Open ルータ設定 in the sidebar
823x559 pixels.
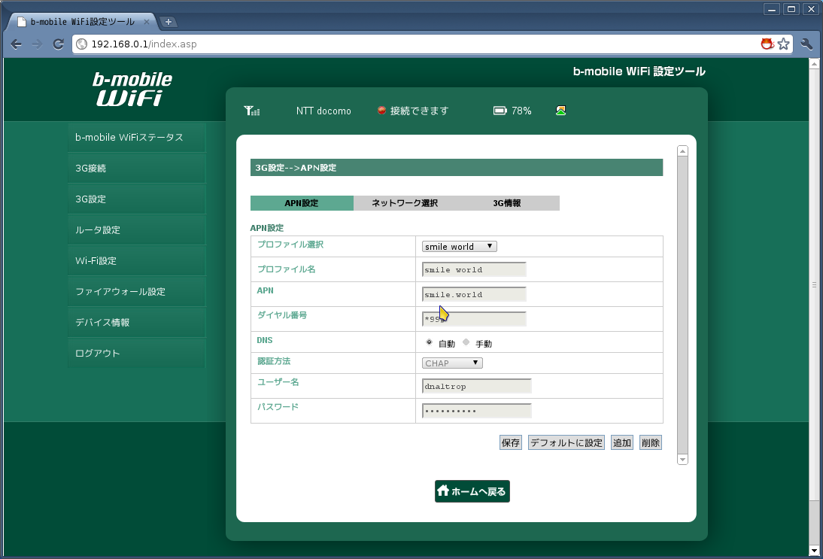click(137, 230)
